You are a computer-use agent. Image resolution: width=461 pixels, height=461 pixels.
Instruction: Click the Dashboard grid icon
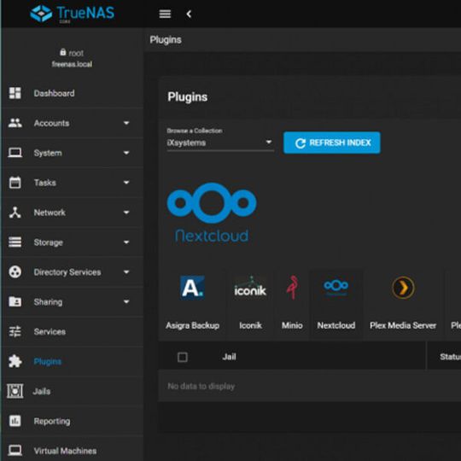15,93
